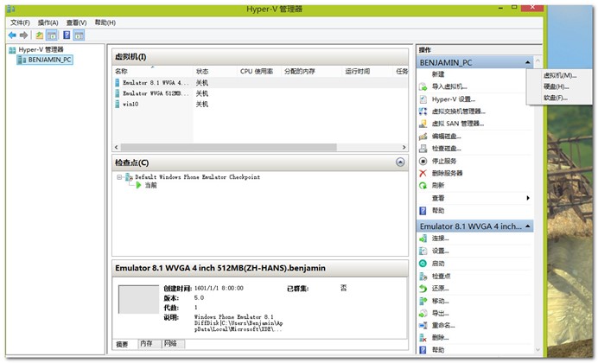
Task: Click the Help question-mark toolbar icon
Action: pos(67,35)
